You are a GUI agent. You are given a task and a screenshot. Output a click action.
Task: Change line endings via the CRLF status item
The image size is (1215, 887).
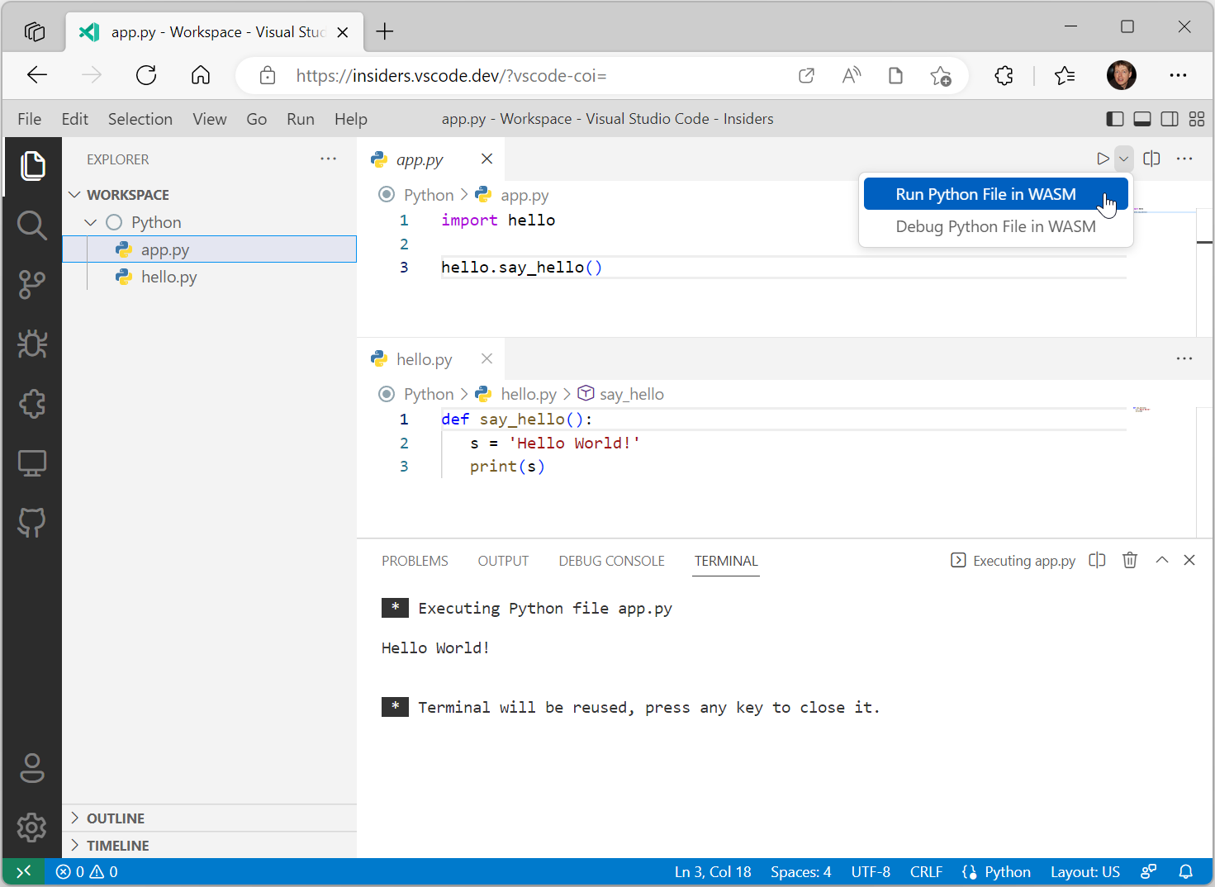tap(926, 871)
